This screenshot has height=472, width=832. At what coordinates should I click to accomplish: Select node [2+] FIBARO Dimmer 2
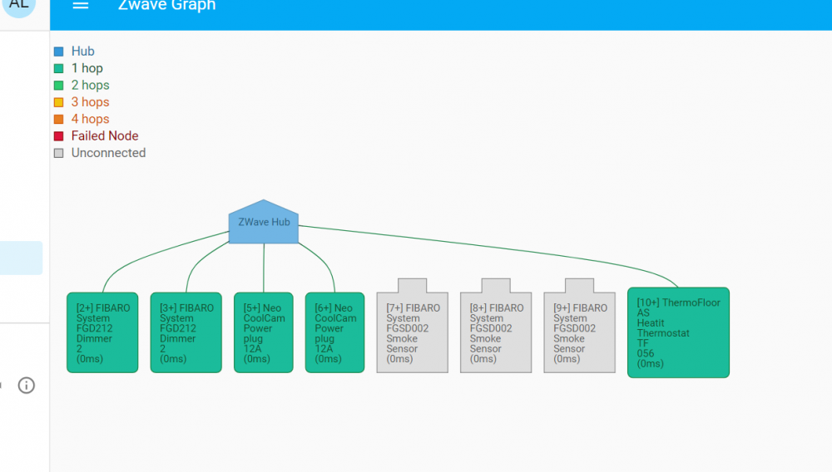(102, 332)
